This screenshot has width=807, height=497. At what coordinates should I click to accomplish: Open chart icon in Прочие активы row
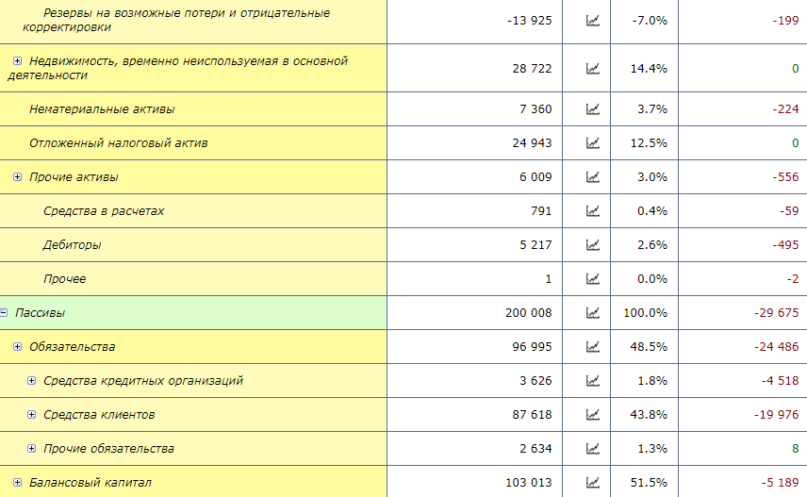(x=592, y=177)
